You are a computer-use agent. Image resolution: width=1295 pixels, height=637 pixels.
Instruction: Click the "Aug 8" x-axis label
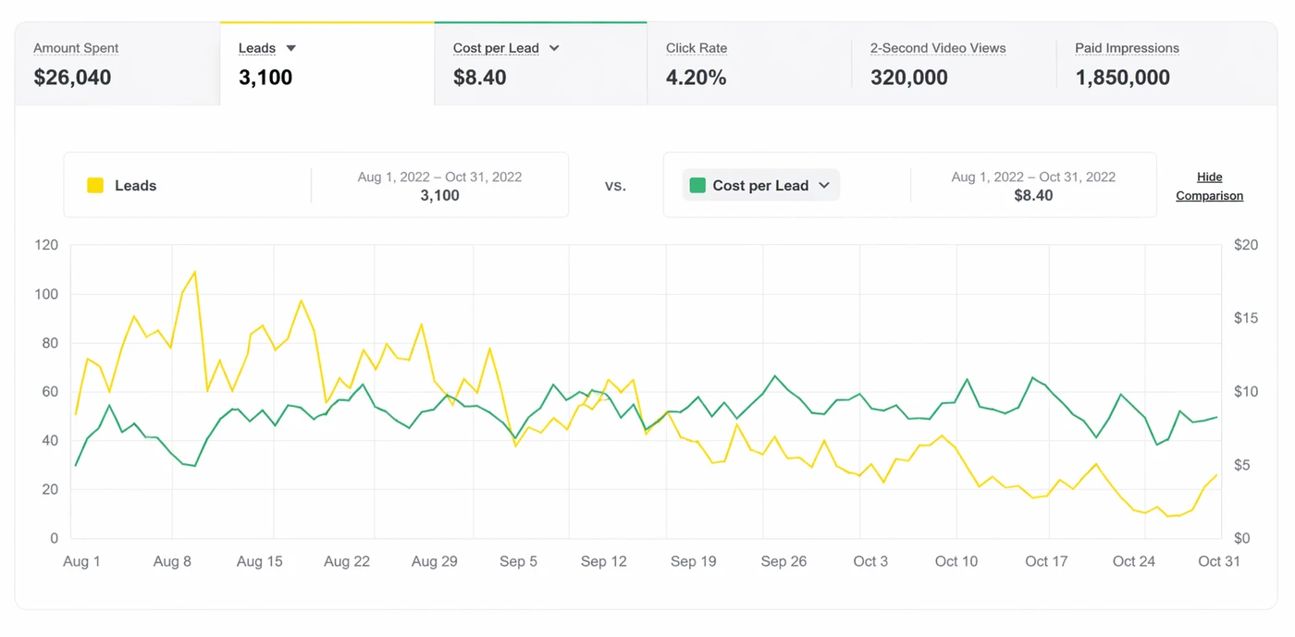pyautogui.click(x=172, y=561)
